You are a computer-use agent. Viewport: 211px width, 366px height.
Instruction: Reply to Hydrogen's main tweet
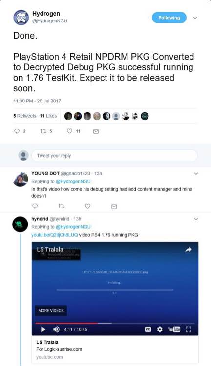coord(17,131)
